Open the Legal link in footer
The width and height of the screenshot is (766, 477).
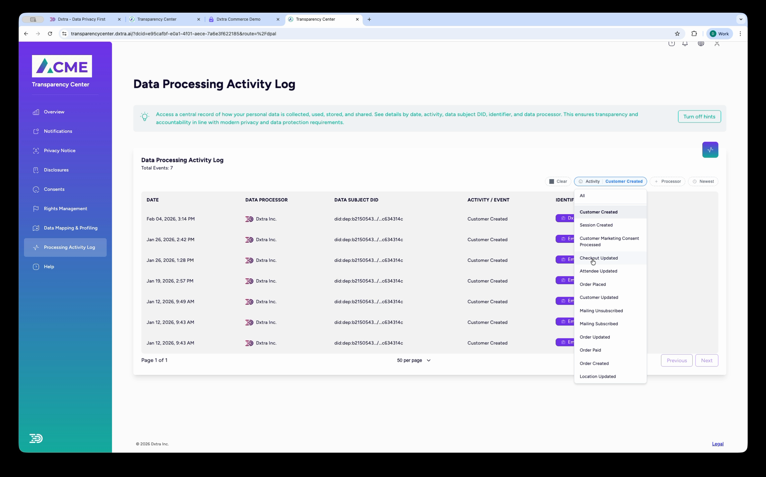pyautogui.click(x=718, y=443)
